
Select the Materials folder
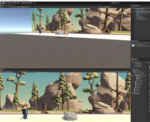pos(141,77)
